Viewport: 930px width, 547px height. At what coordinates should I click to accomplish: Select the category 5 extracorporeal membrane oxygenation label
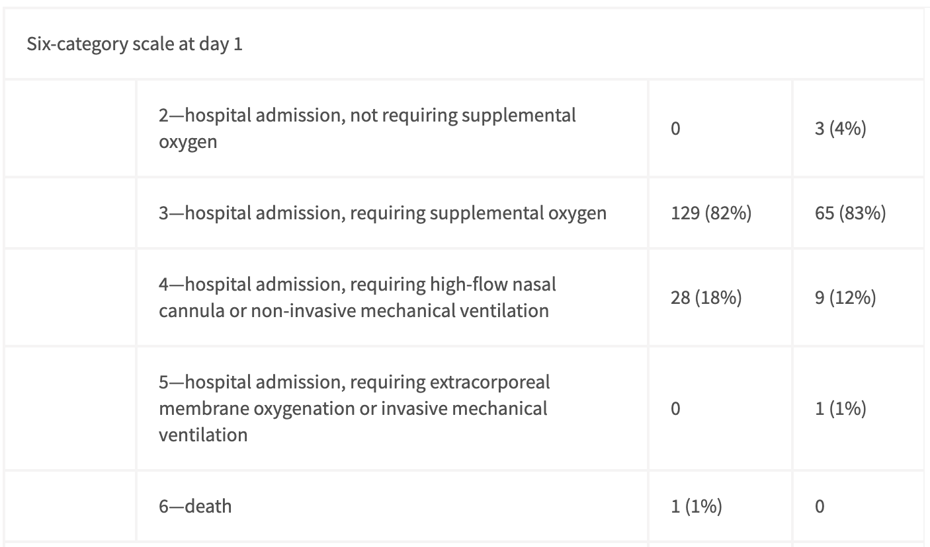pyautogui.click(x=355, y=408)
